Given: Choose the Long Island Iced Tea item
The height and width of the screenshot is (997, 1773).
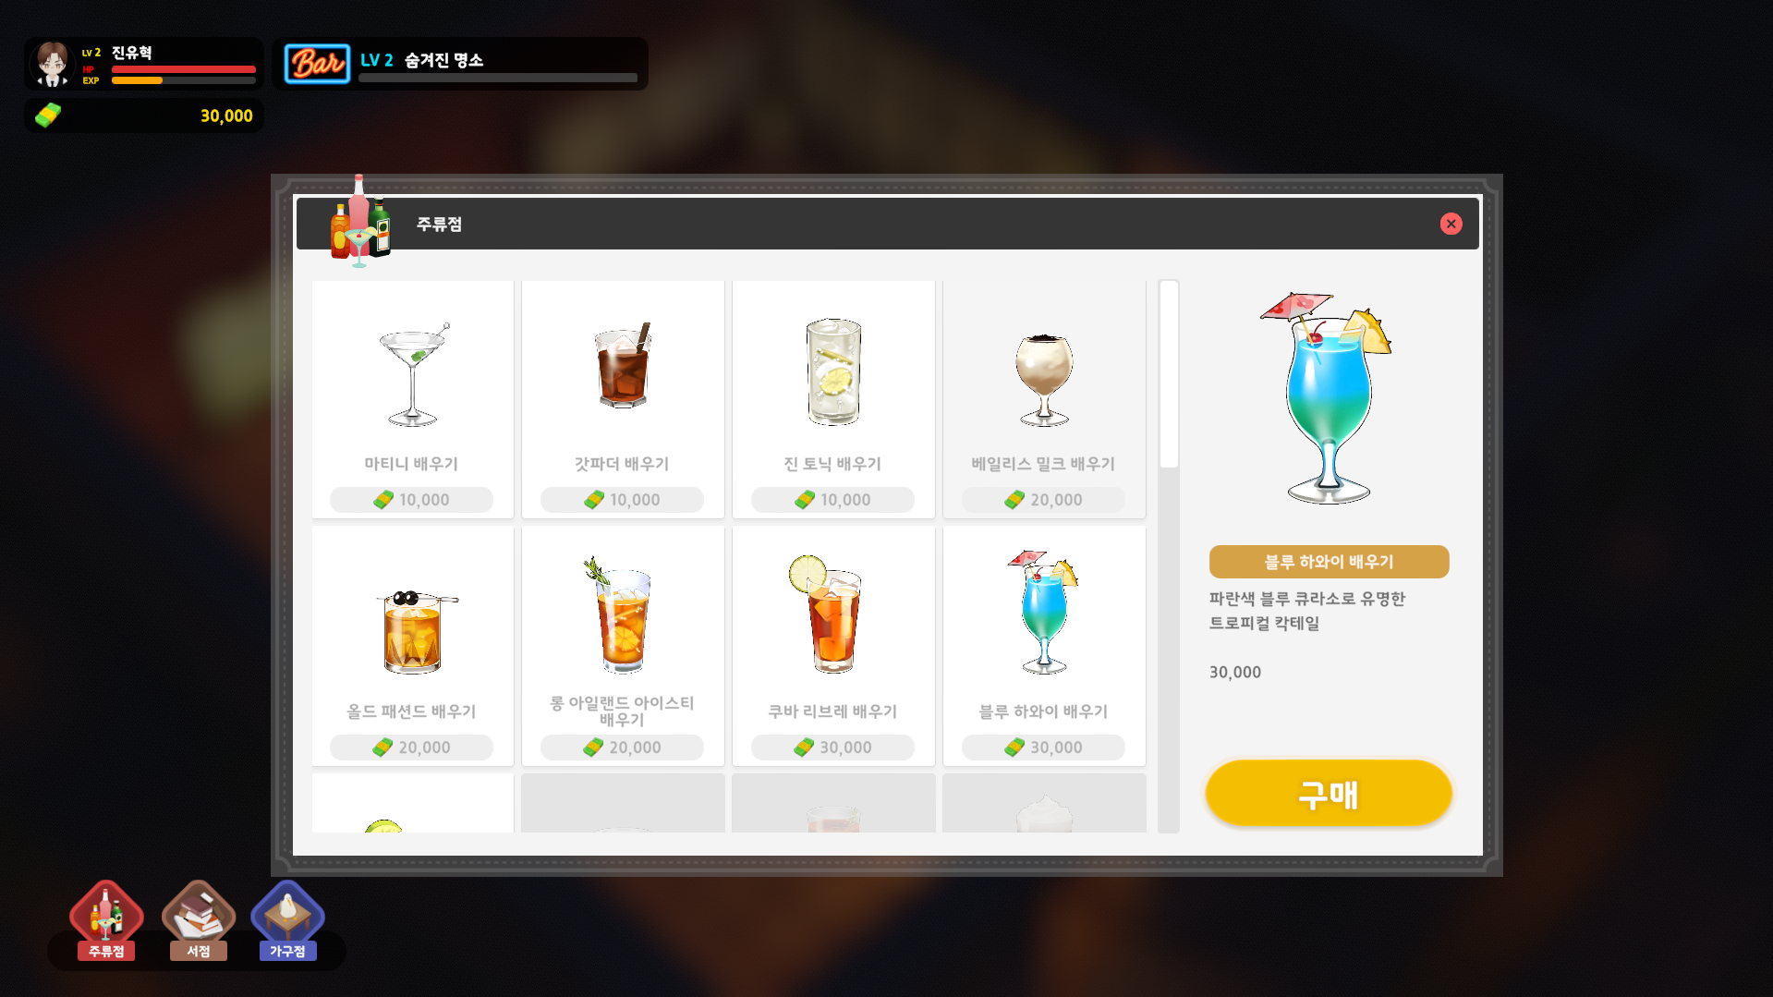Looking at the screenshot, I should (x=623, y=646).
